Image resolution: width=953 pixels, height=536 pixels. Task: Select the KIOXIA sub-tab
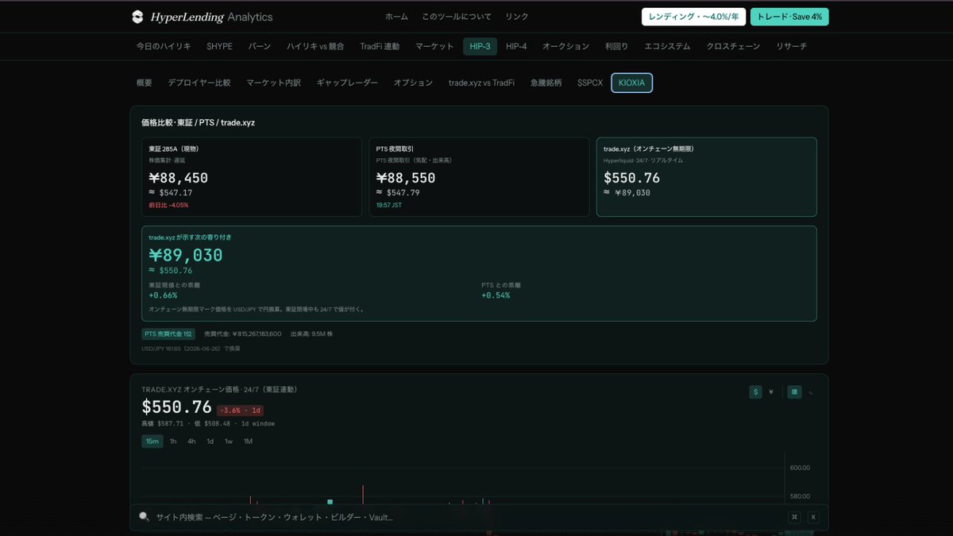point(632,83)
